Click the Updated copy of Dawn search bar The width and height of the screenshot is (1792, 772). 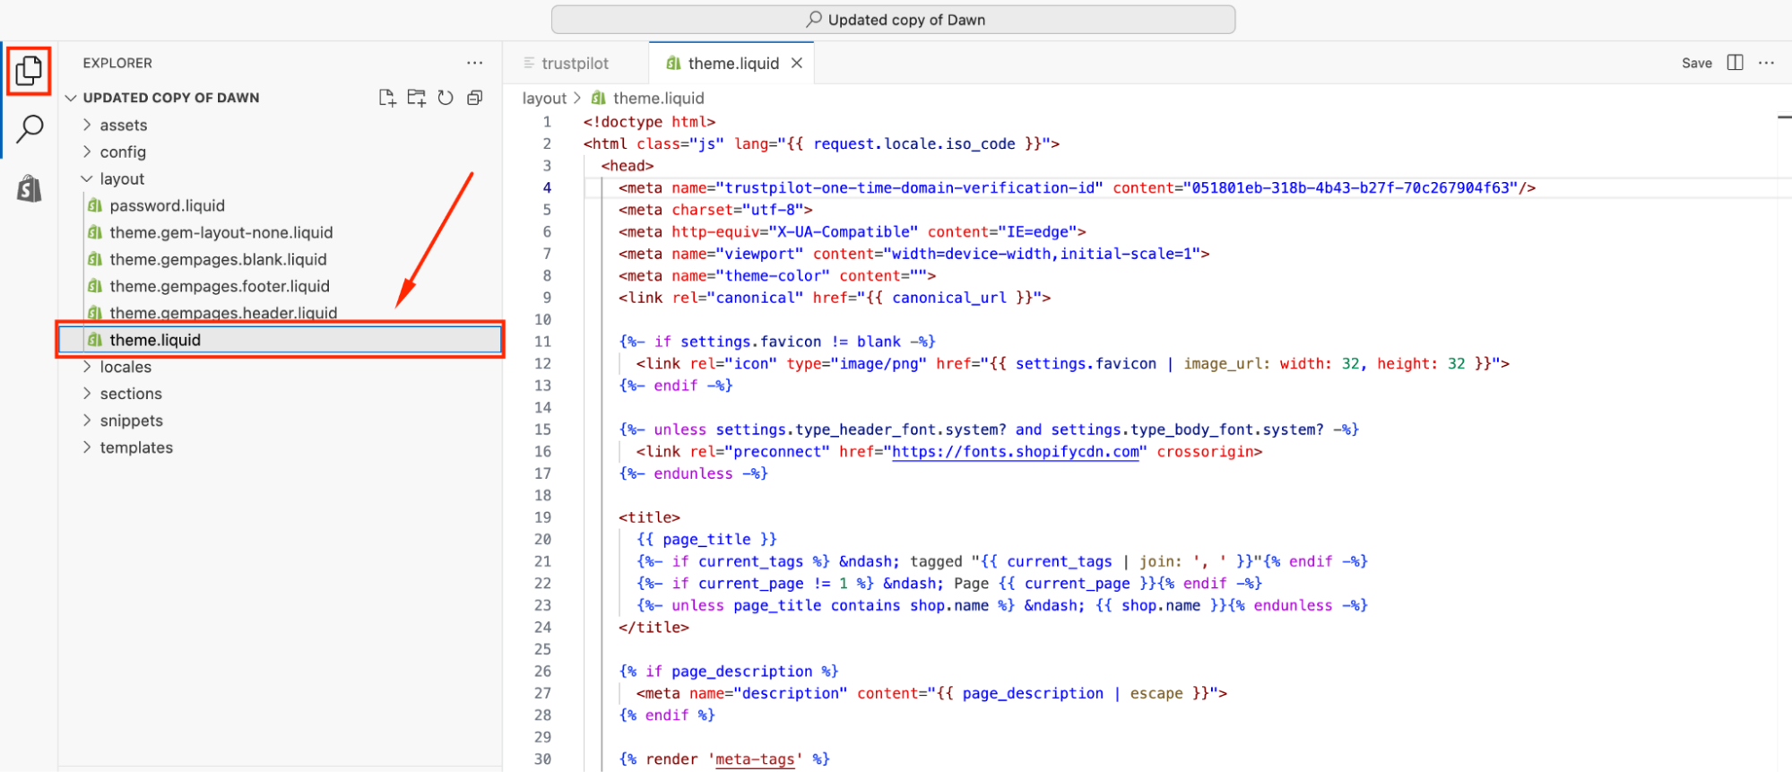(x=893, y=20)
